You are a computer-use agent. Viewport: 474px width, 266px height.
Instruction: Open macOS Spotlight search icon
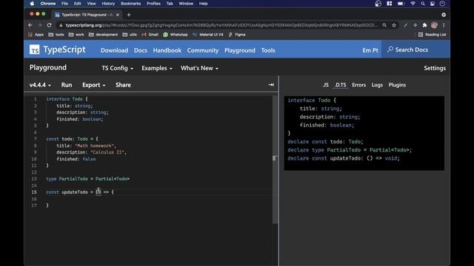click(423, 4)
